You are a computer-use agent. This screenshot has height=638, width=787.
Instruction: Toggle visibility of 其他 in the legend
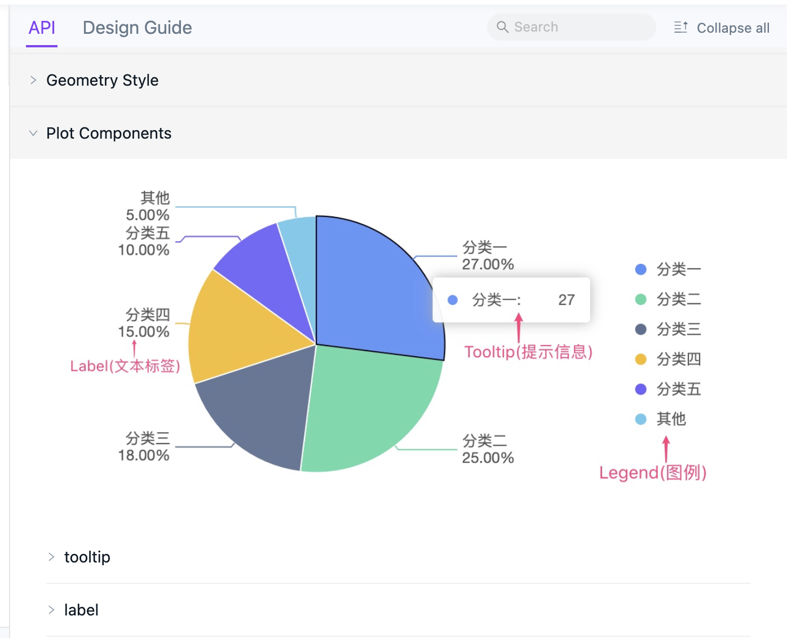pos(665,419)
